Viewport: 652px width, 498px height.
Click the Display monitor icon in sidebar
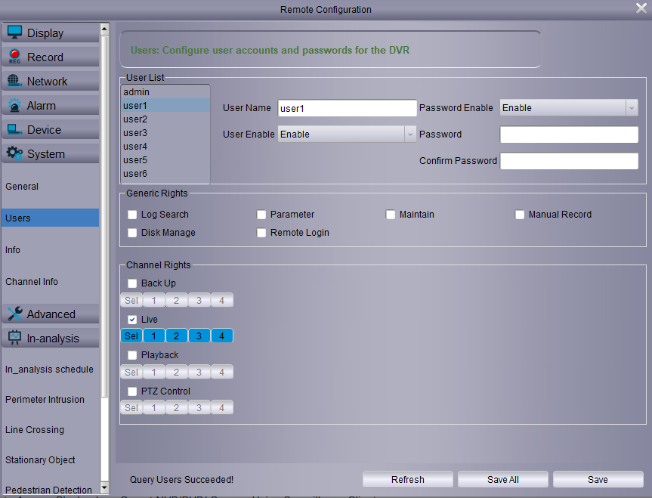[14, 32]
